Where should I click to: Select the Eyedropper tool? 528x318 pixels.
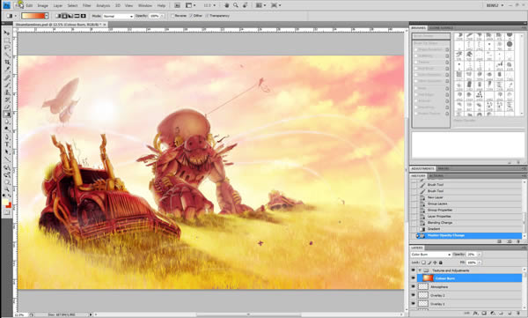[x=7, y=70]
